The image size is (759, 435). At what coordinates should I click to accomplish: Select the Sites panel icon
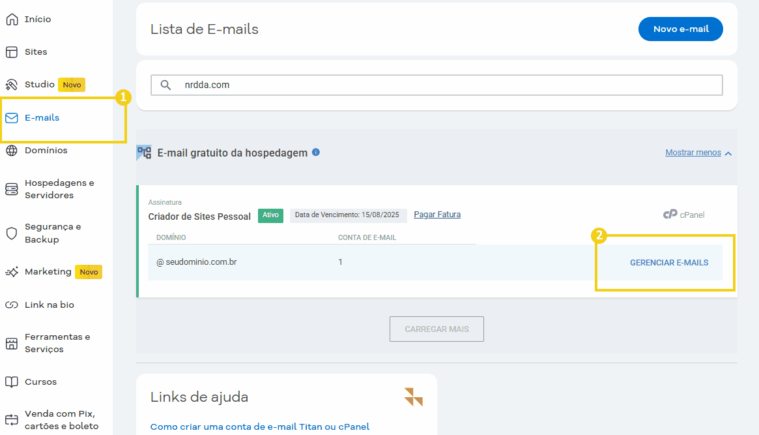point(11,52)
